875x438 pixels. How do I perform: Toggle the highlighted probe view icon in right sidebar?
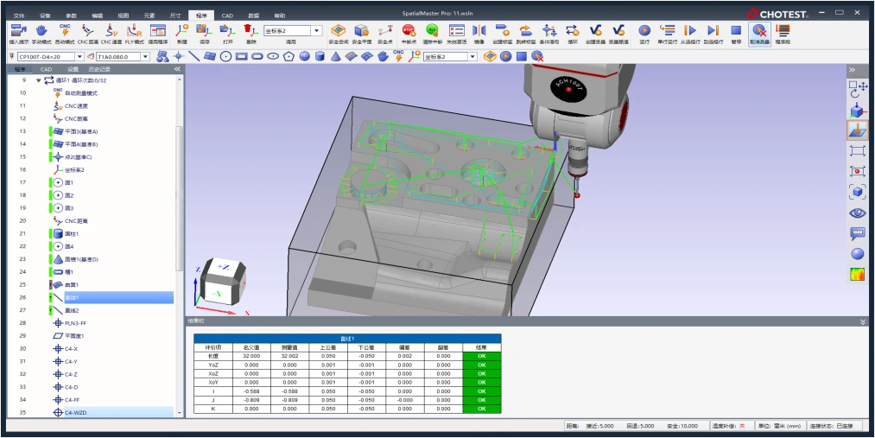[858, 130]
